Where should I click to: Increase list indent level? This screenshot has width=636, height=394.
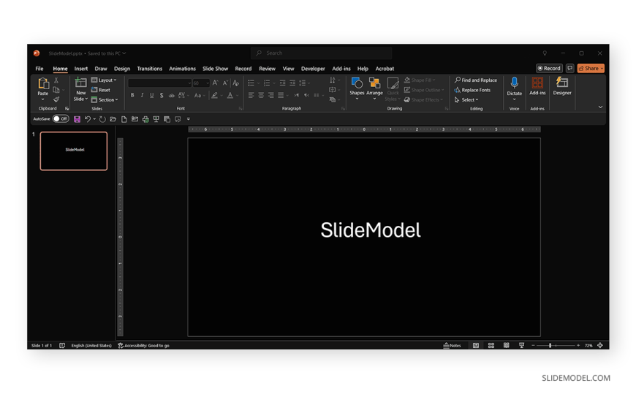click(x=292, y=83)
